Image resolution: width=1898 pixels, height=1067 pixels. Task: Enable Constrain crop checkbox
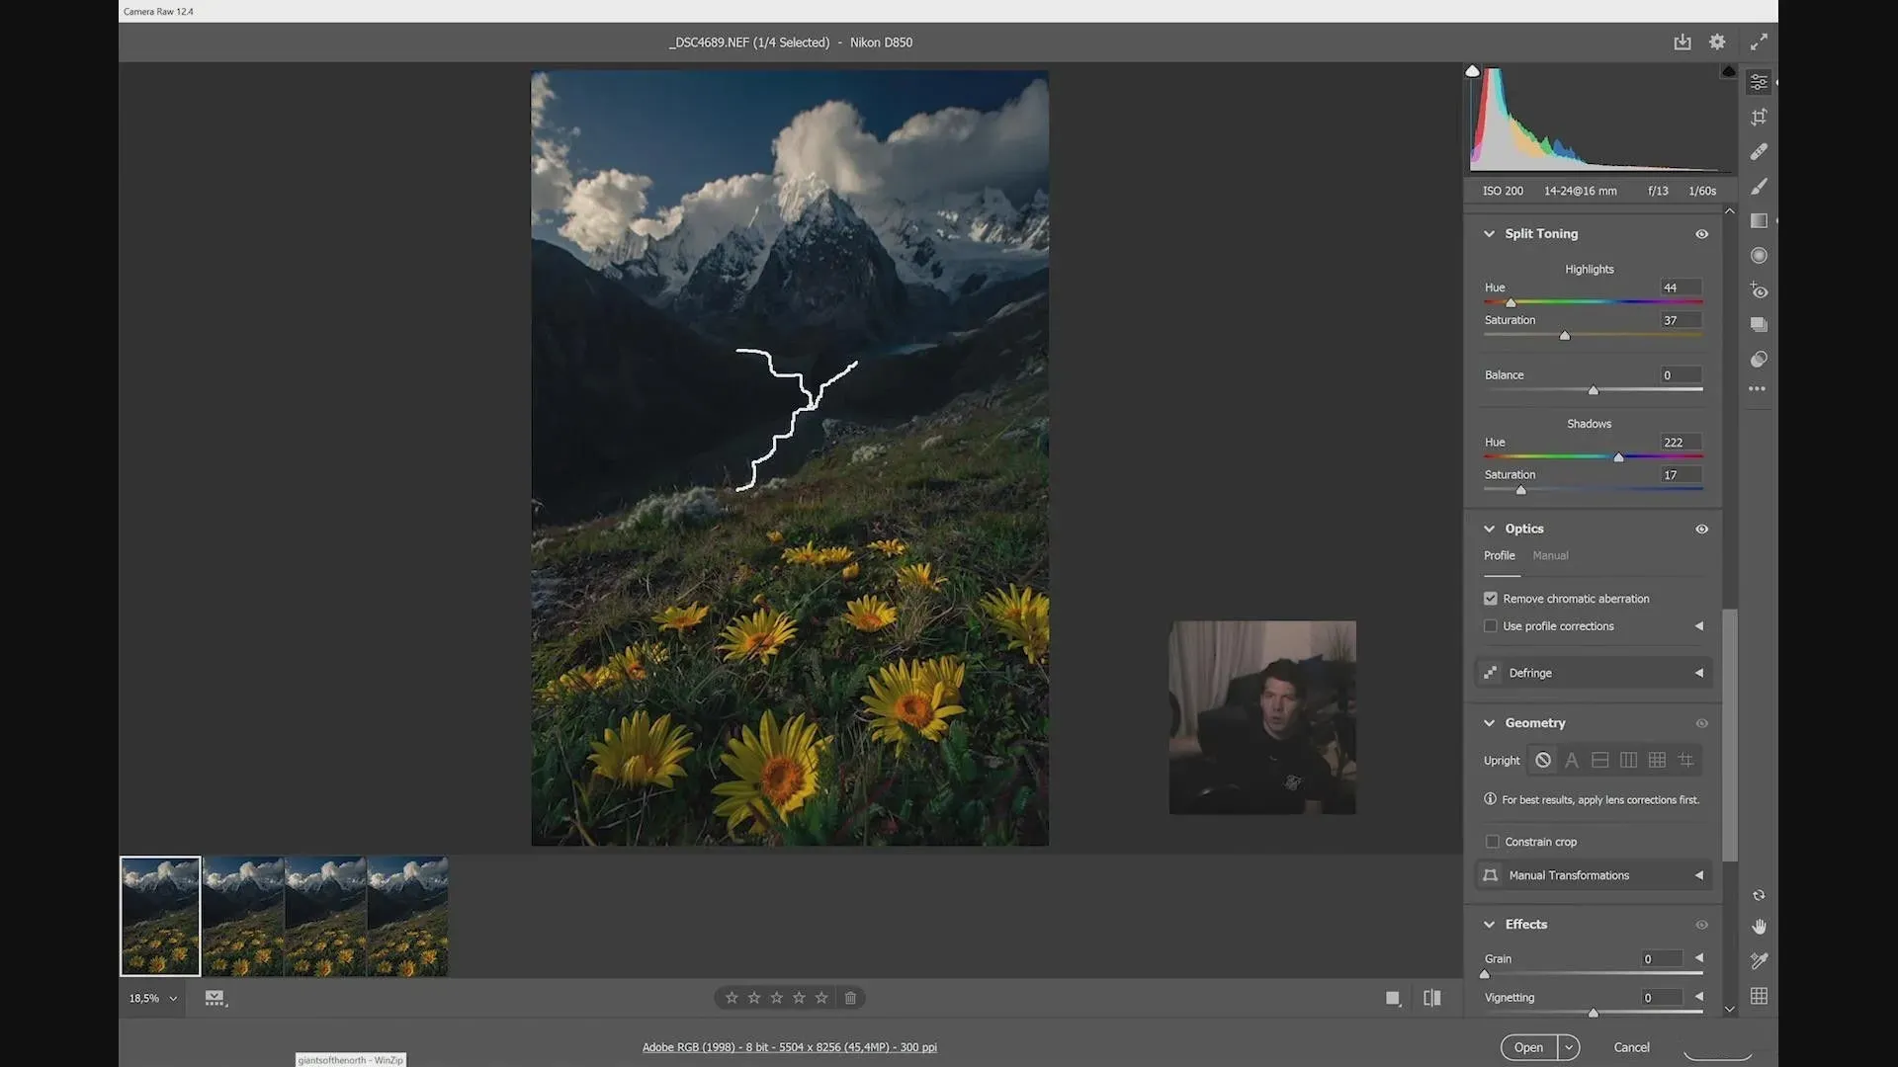point(1493,842)
